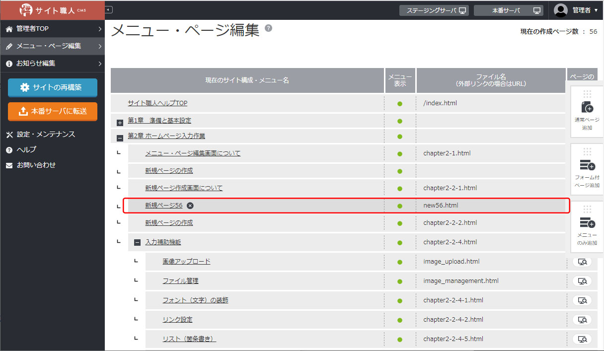The width and height of the screenshot is (604, 351).
Task: Toggle menu display dot for 新規ページ56
Action: [x=400, y=206]
